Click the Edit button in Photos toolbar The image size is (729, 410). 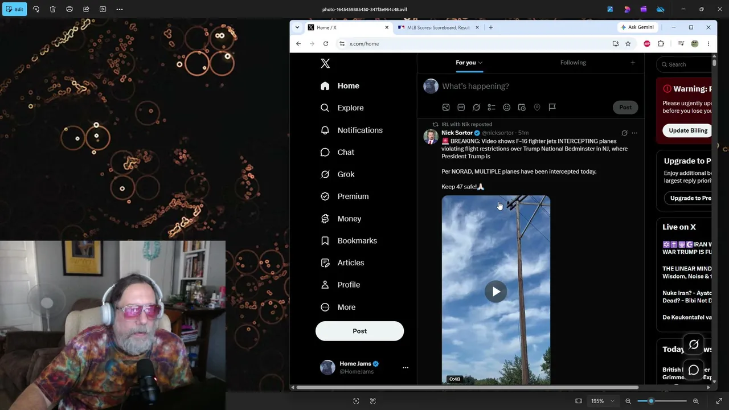(14, 9)
